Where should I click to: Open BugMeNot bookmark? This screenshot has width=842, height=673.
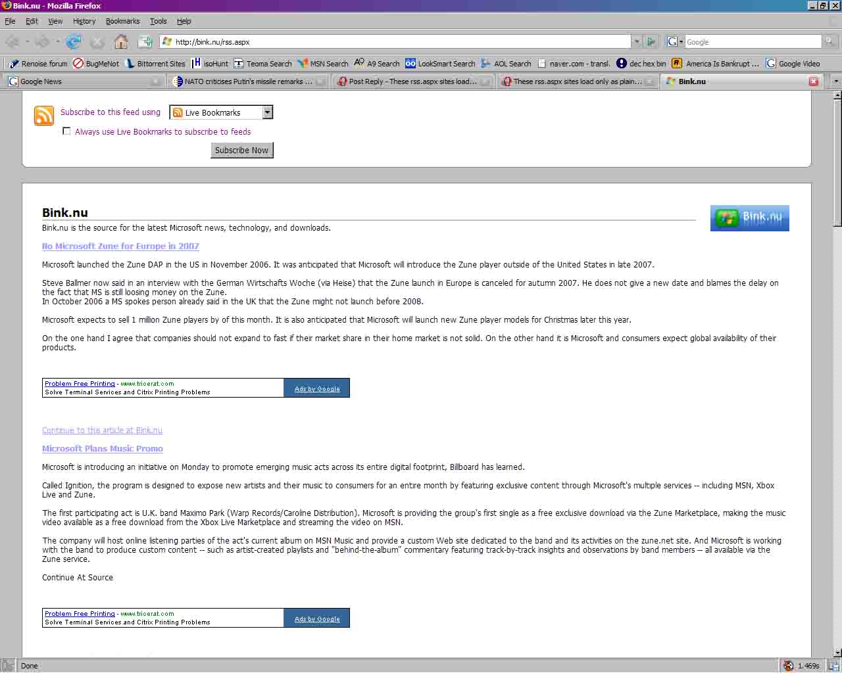pyautogui.click(x=96, y=64)
